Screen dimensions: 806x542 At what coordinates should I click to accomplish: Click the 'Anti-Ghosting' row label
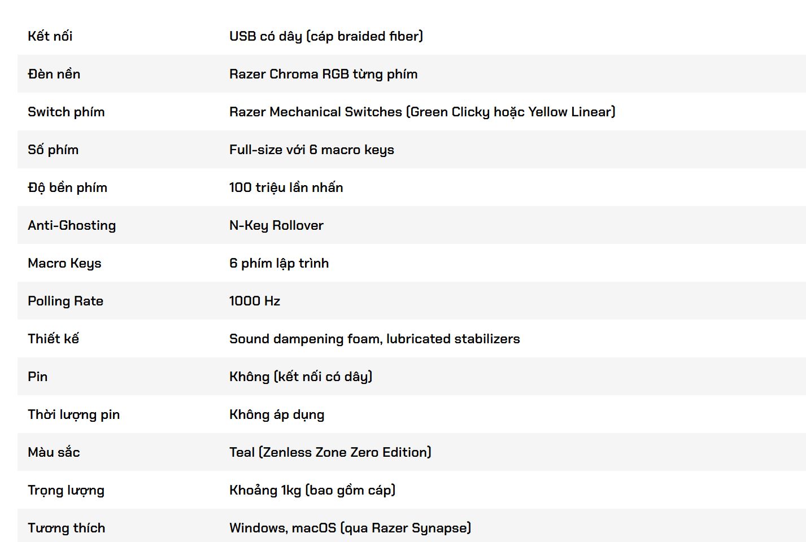click(72, 225)
